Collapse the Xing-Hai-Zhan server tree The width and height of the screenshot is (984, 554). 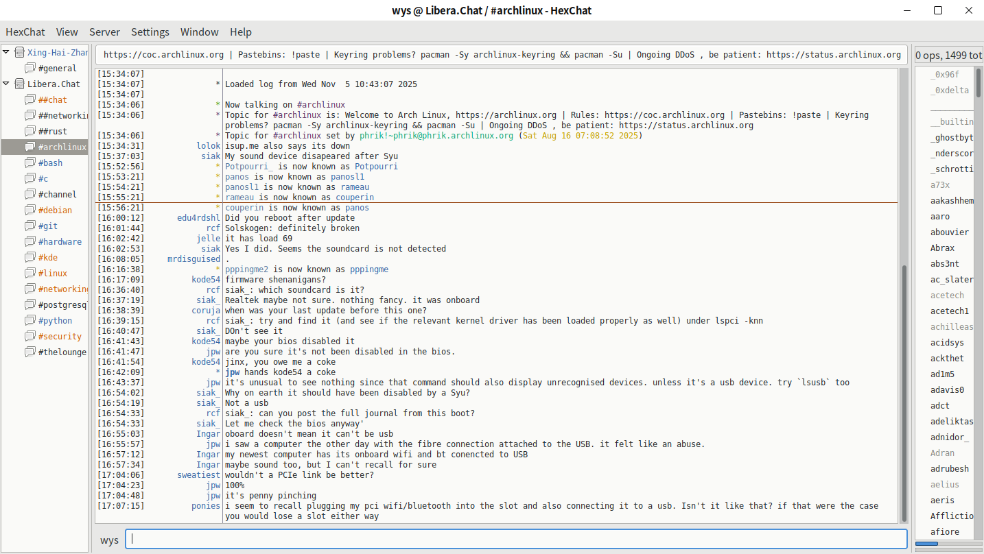[6, 52]
